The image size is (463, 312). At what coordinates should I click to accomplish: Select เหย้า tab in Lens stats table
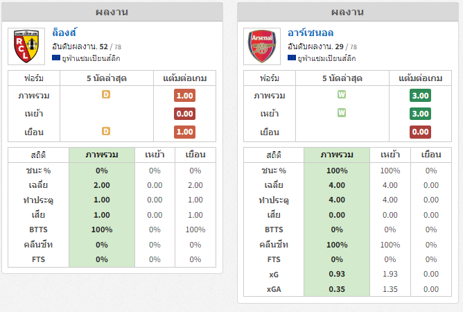point(155,155)
